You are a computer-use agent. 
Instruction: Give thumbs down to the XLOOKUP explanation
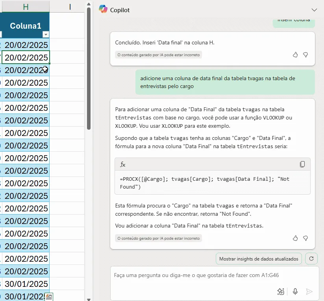(305, 238)
